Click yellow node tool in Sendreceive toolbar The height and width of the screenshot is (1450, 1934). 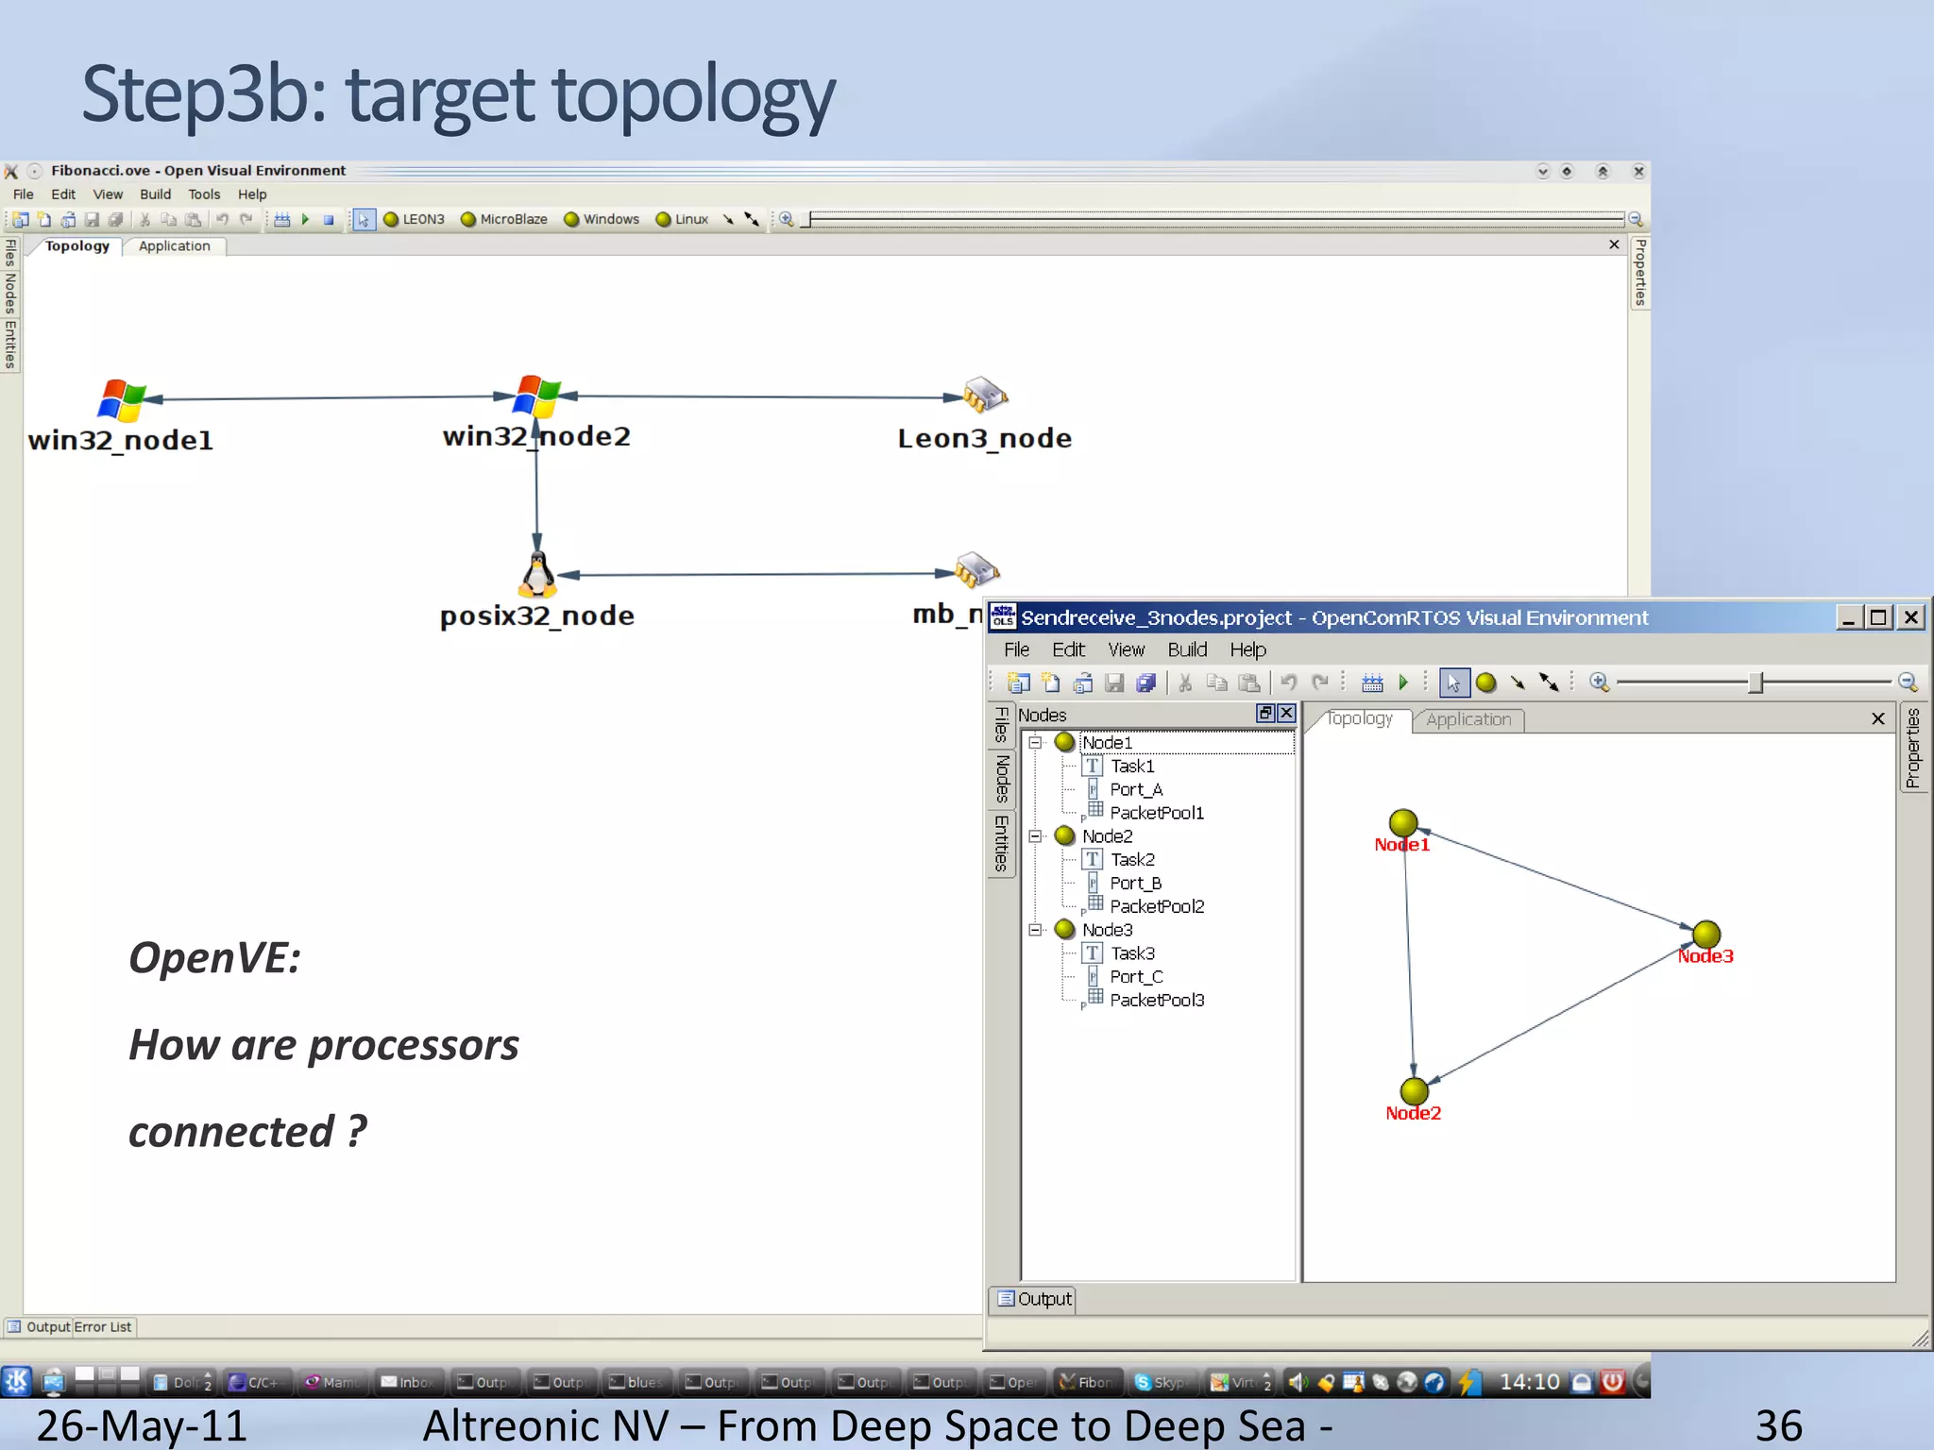[1486, 683]
